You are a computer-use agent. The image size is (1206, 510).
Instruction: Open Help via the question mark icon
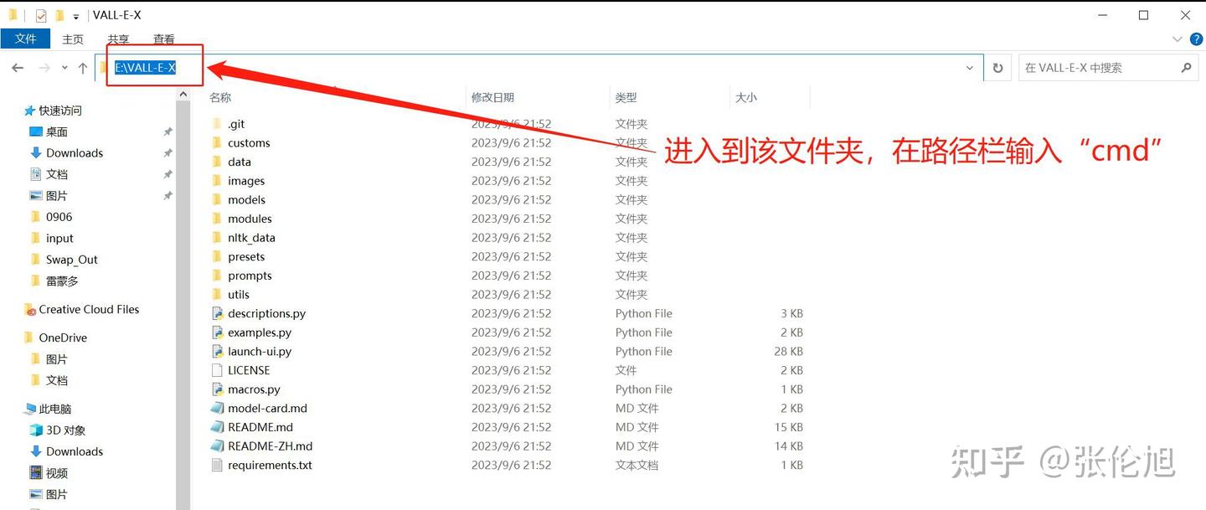coord(1197,39)
